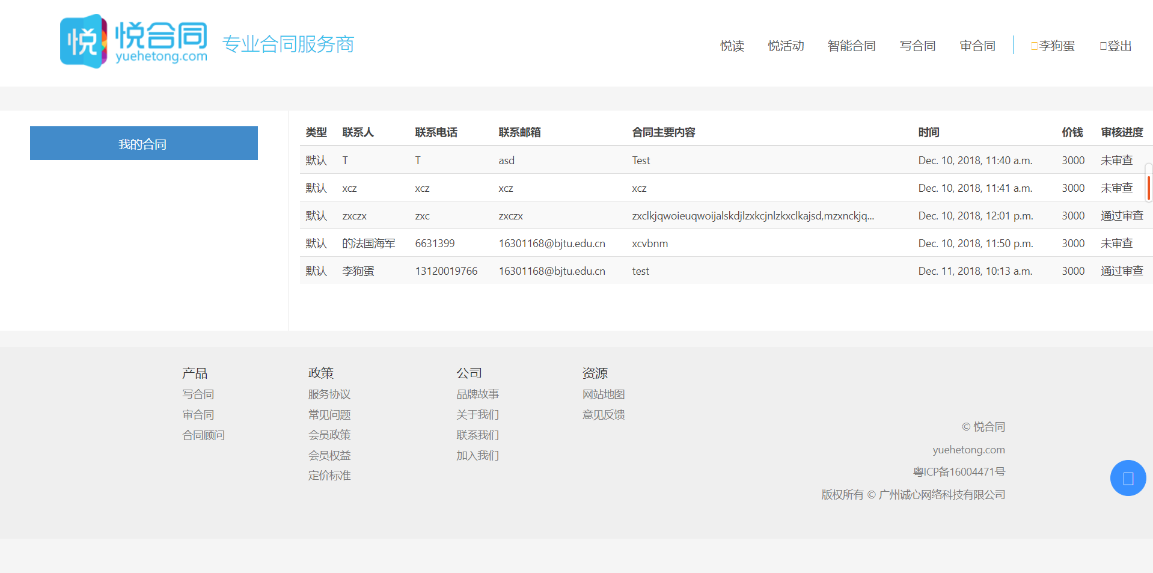Click the contact cell 'zxczx'

[x=354, y=216]
